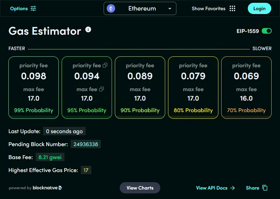Screen dimensions: 280x199
Task: Click the network dropdown chevron arrow
Action: (170, 8)
